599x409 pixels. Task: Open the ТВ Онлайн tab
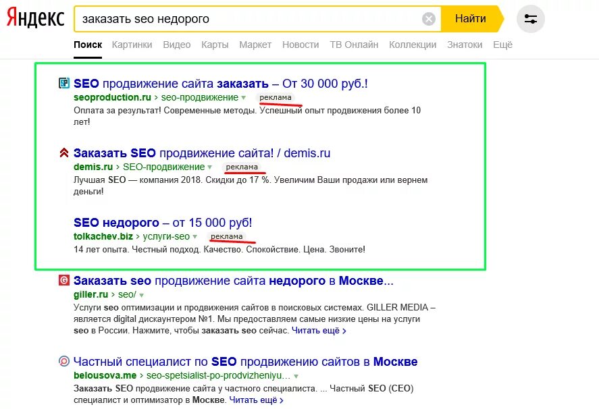tap(354, 45)
